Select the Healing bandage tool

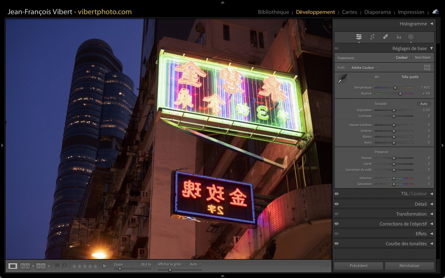click(385, 37)
